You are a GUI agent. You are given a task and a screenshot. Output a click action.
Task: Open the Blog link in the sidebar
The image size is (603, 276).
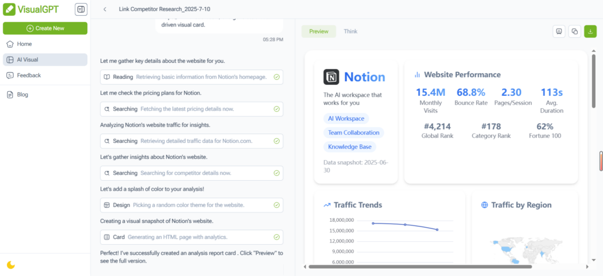pyautogui.click(x=22, y=94)
